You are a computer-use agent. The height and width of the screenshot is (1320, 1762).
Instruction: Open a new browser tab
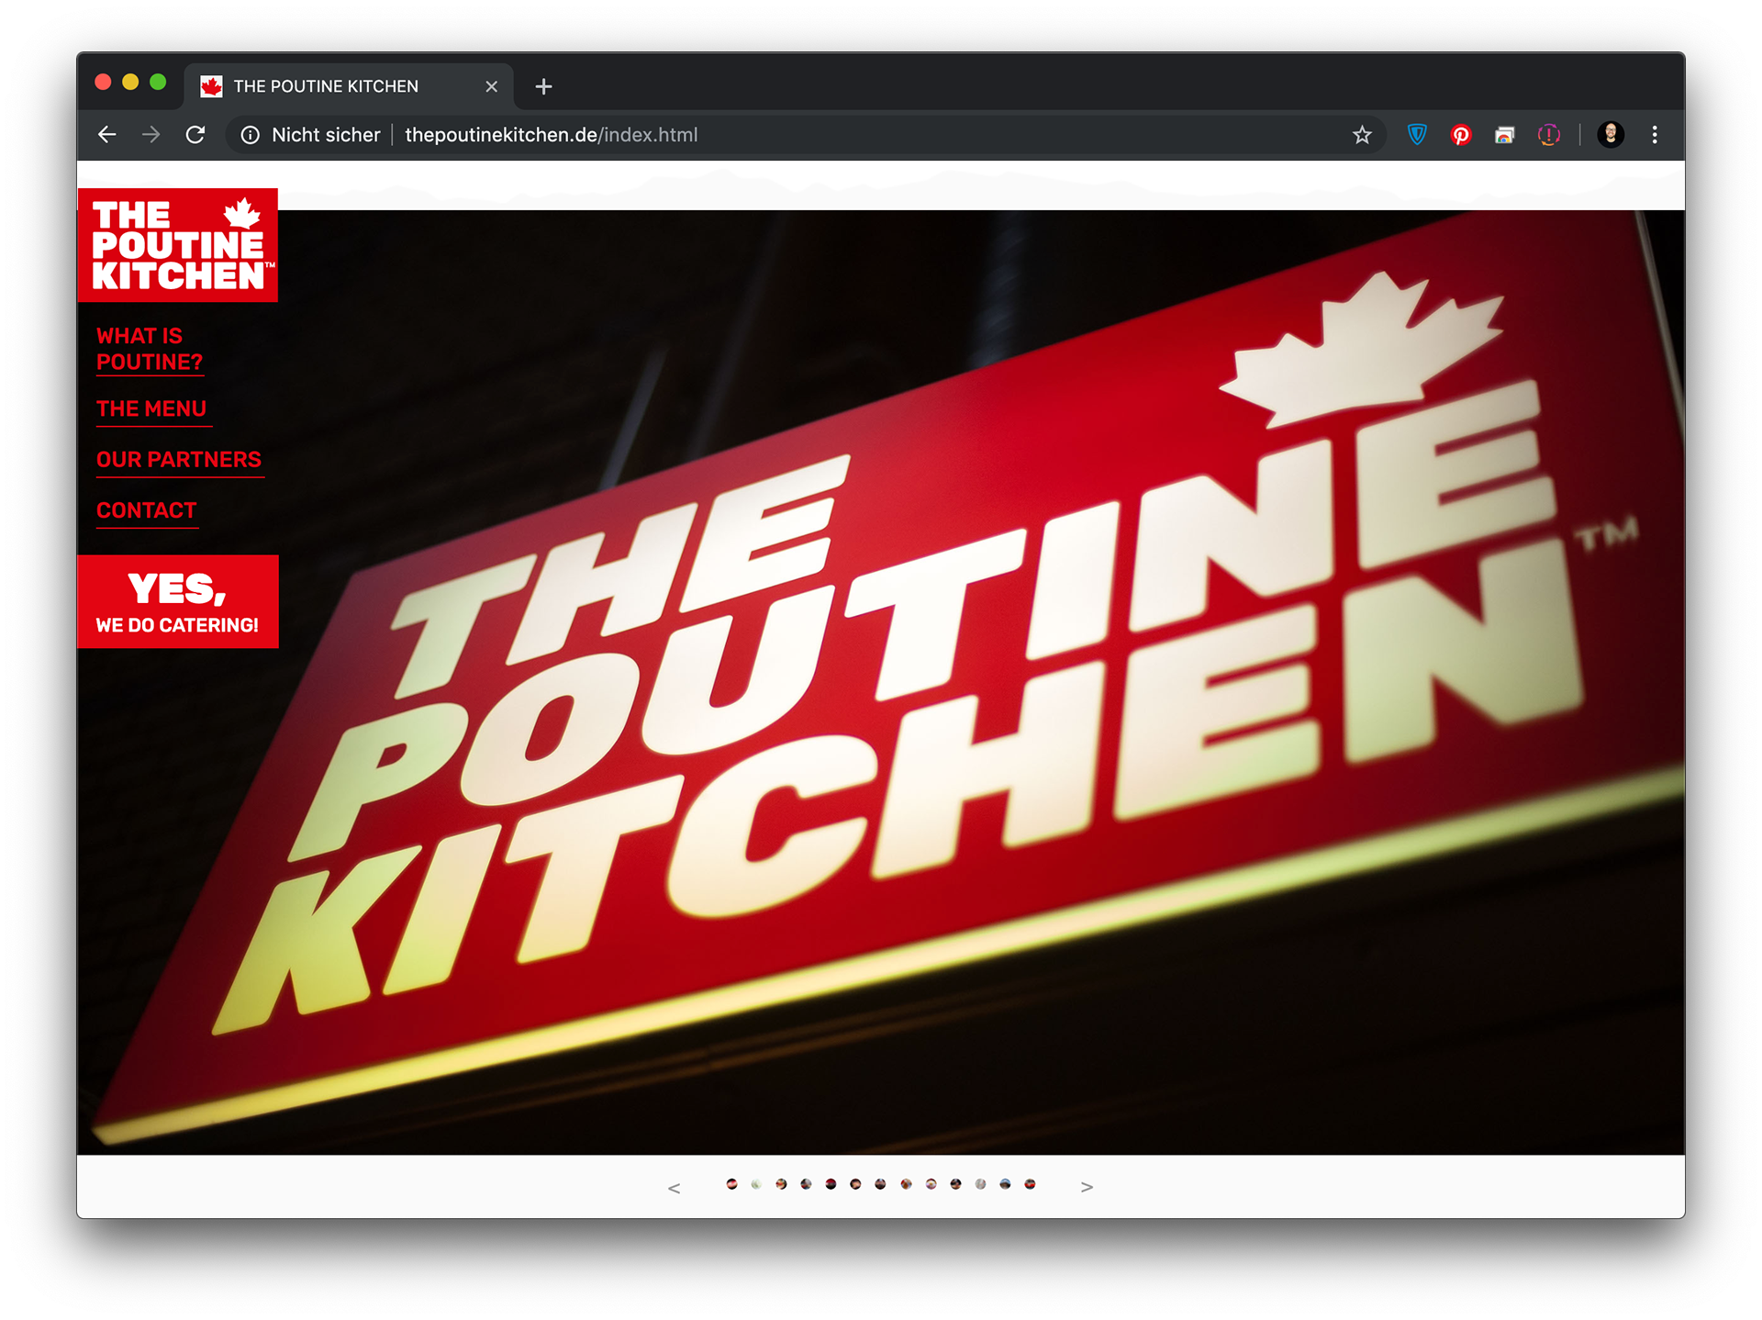point(543,86)
